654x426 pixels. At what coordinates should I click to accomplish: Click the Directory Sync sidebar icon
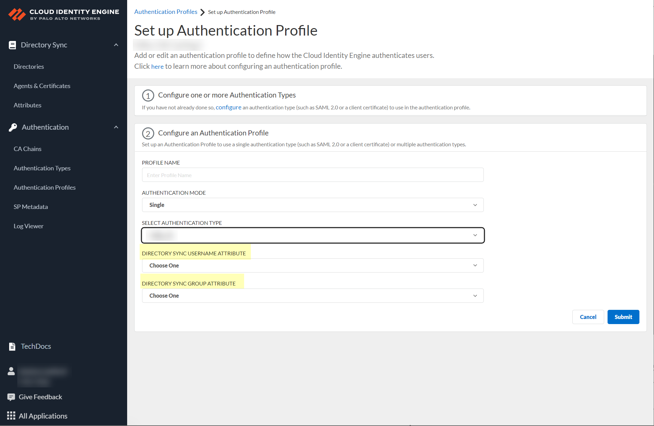coord(13,45)
